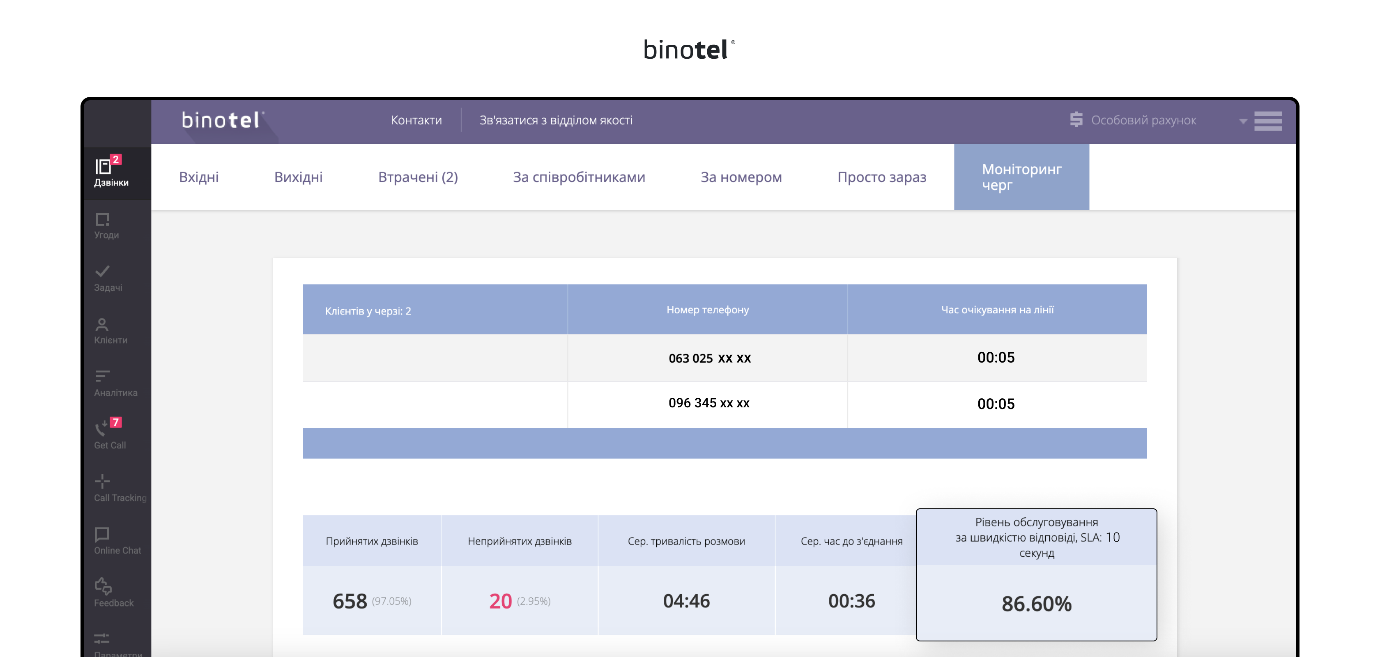The height and width of the screenshot is (657, 1380).
Task: Select the Моніторинг черг tab
Action: click(1021, 177)
